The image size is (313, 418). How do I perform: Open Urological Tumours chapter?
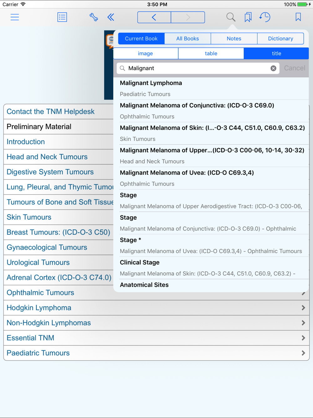click(x=59, y=262)
